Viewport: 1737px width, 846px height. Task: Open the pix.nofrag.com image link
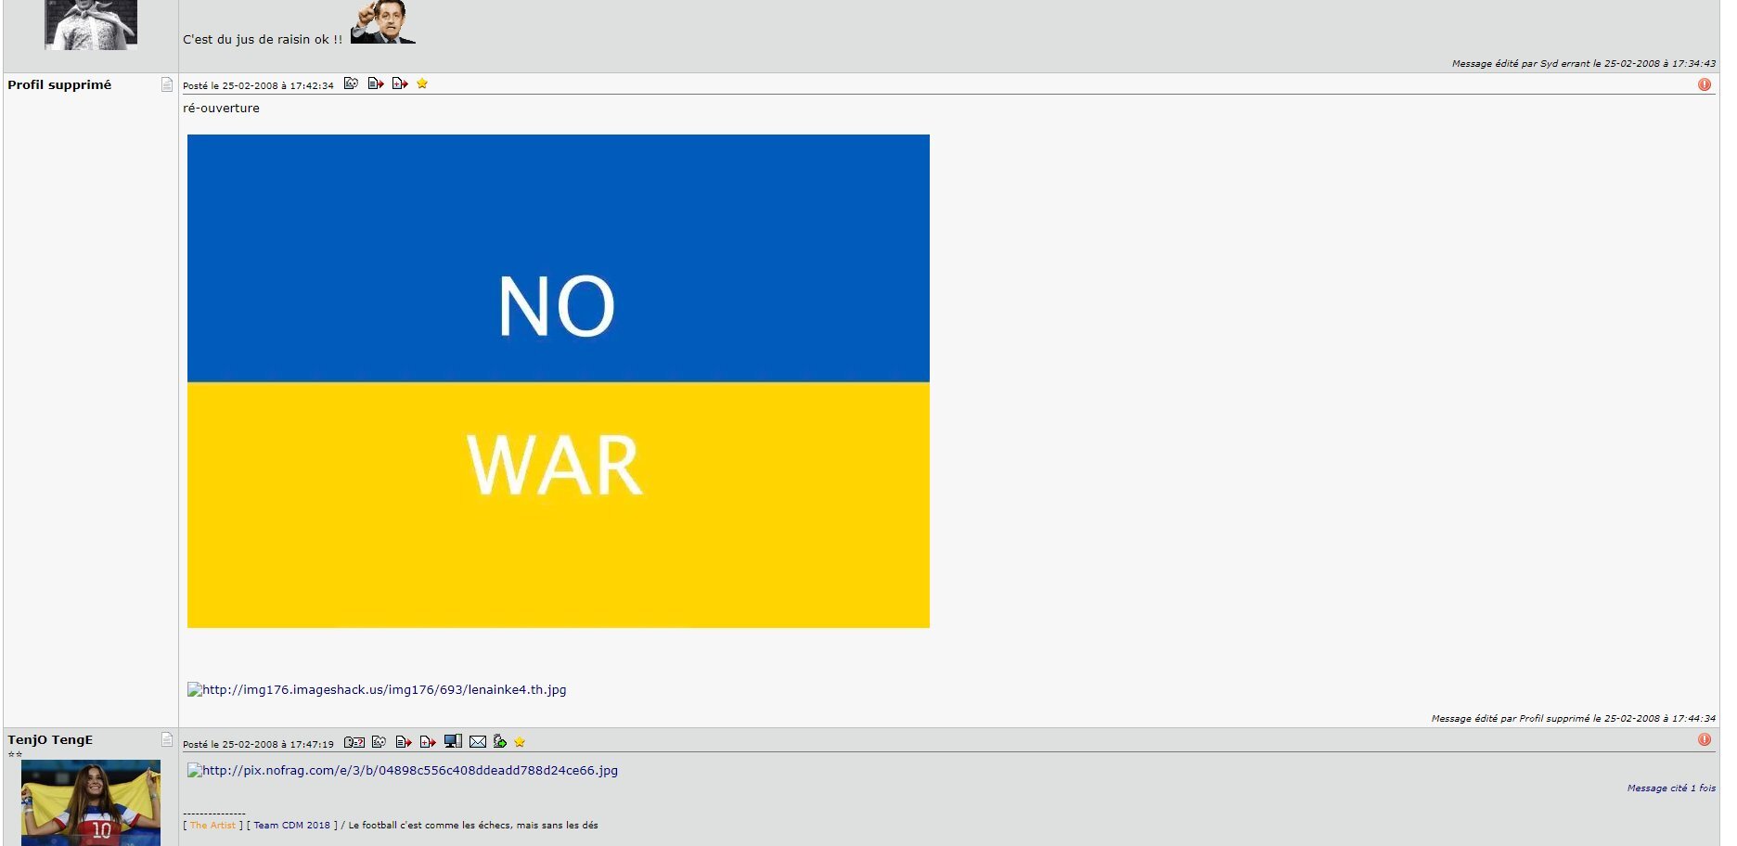(403, 770)
